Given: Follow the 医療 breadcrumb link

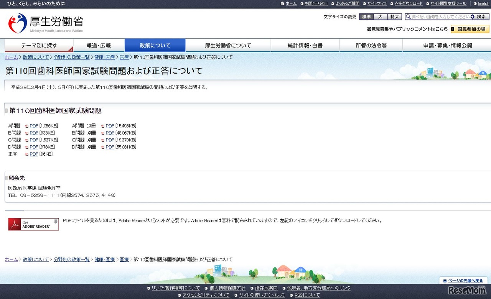Looking at the screenshot, I should [124, 57].
